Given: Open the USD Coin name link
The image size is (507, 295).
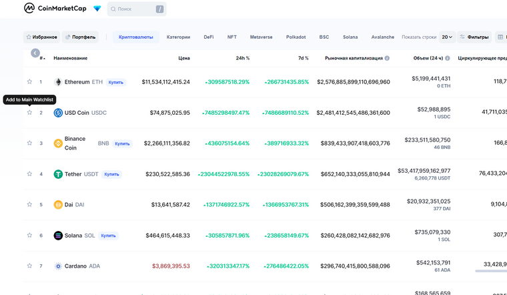Looking at the screenshot, I should pyautogui.click(x=77, y=113).
